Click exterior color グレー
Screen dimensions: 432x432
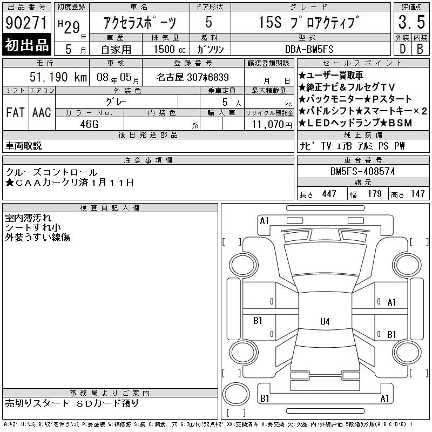coord(116,102)
